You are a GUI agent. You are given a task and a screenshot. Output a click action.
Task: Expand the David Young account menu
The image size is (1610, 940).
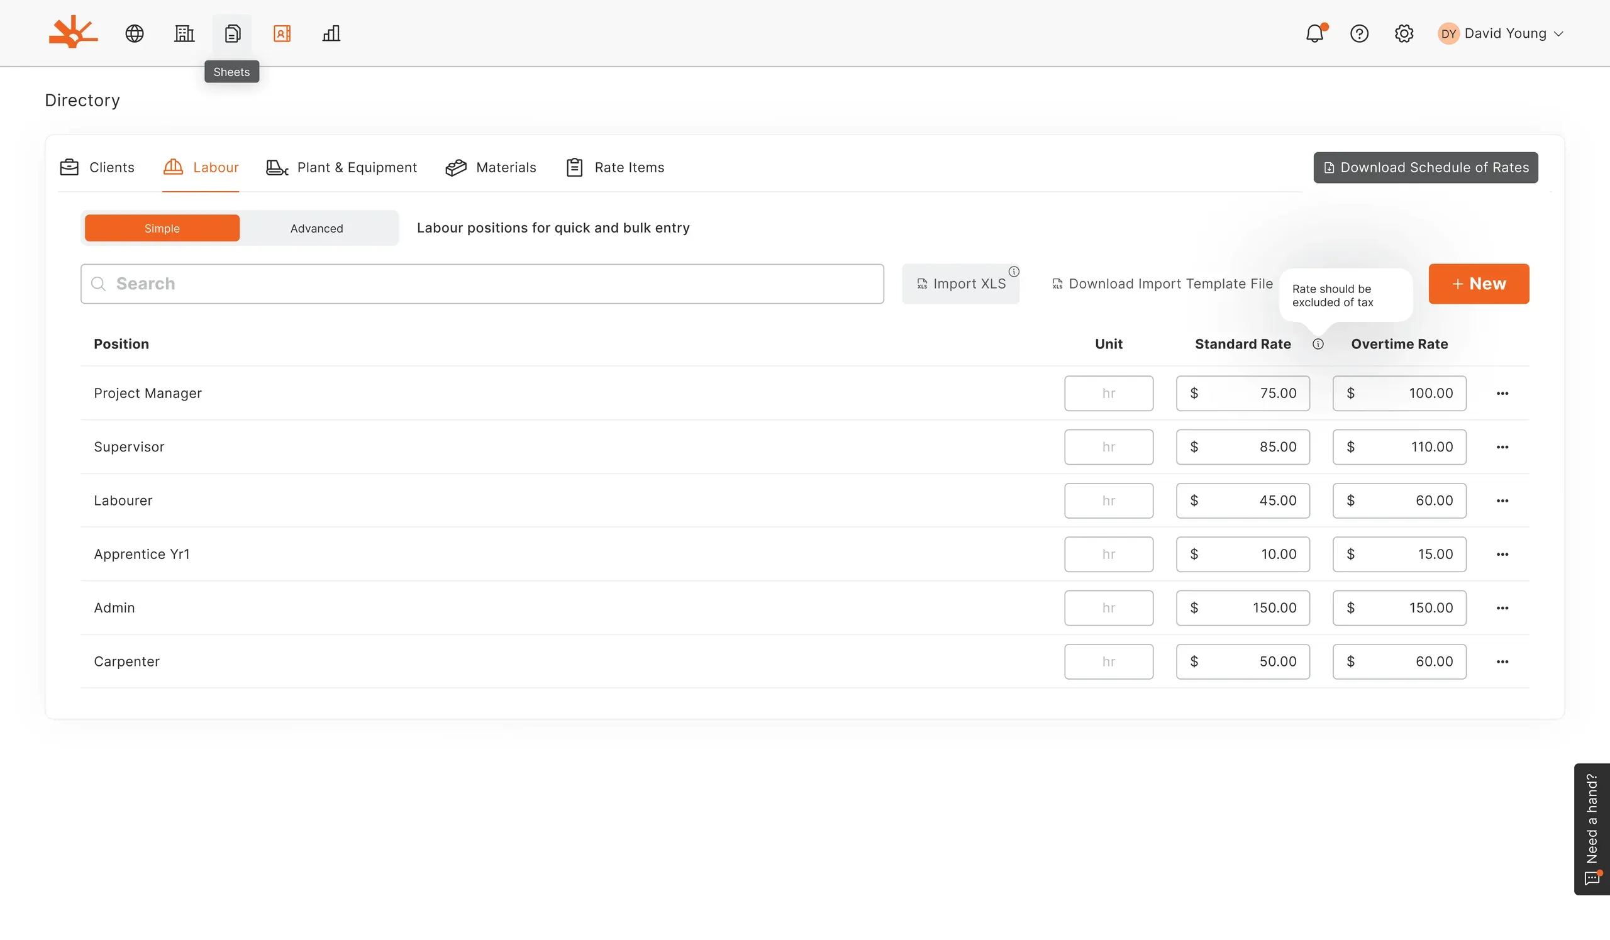pyautogui.click(x=1501, y=33)
